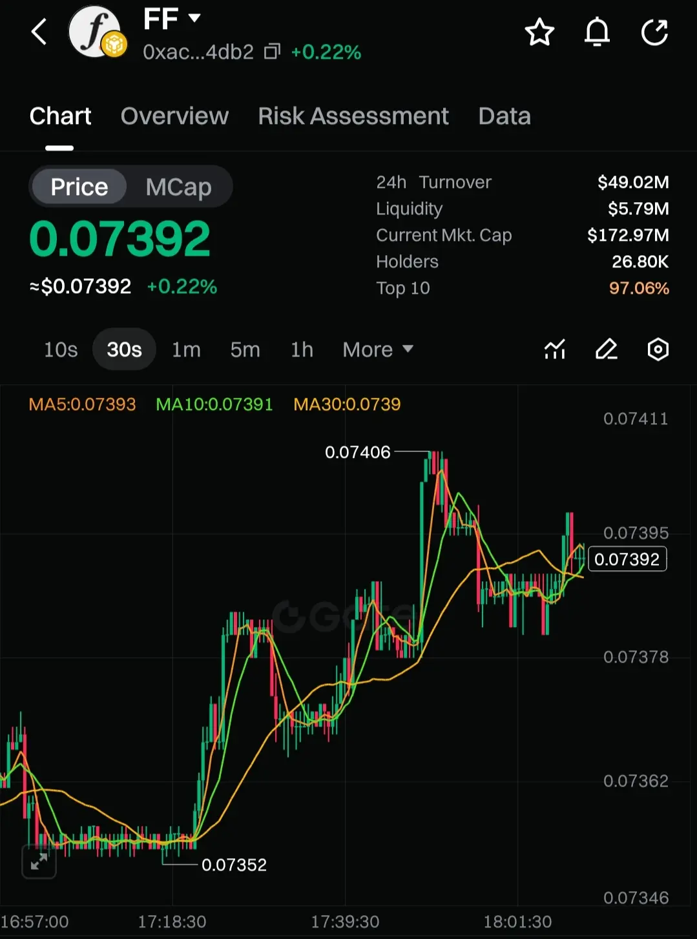Expand chart to fullscreen

39,862
